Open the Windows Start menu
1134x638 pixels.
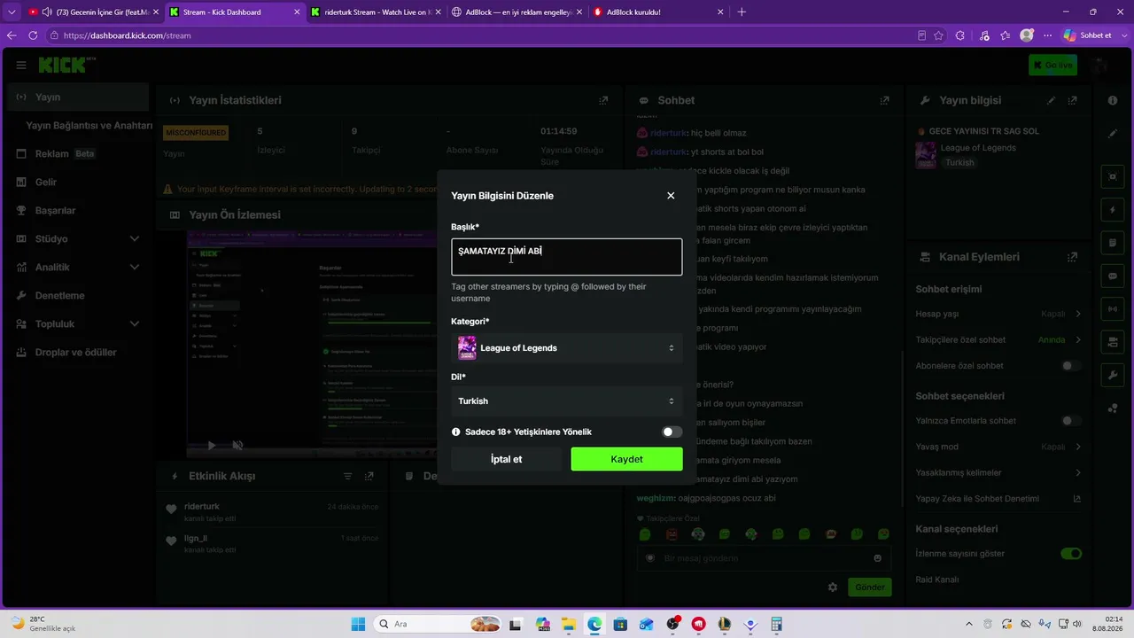pos(358,624)
